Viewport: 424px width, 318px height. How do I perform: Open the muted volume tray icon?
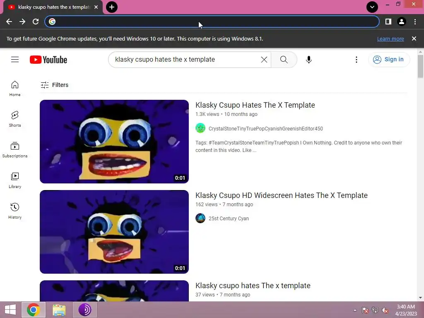click(x=385, y=310)
